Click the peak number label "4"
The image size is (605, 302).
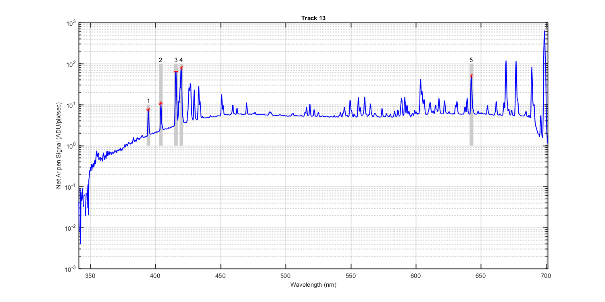coord(181,60)
